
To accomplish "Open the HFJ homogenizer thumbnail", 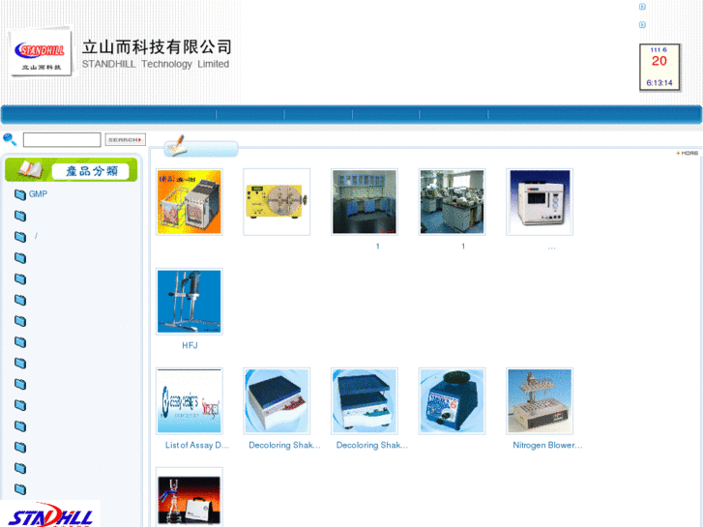I will [190, 302].
